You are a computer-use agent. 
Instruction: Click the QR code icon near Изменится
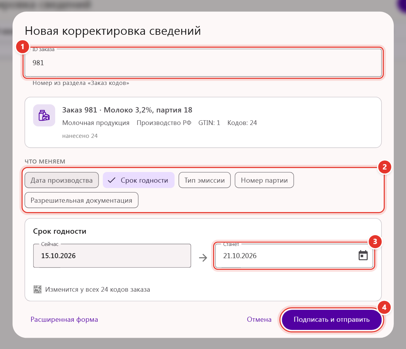click(38, 289)
